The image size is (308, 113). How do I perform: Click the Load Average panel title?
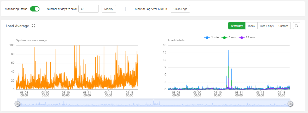tap(17, 26)
